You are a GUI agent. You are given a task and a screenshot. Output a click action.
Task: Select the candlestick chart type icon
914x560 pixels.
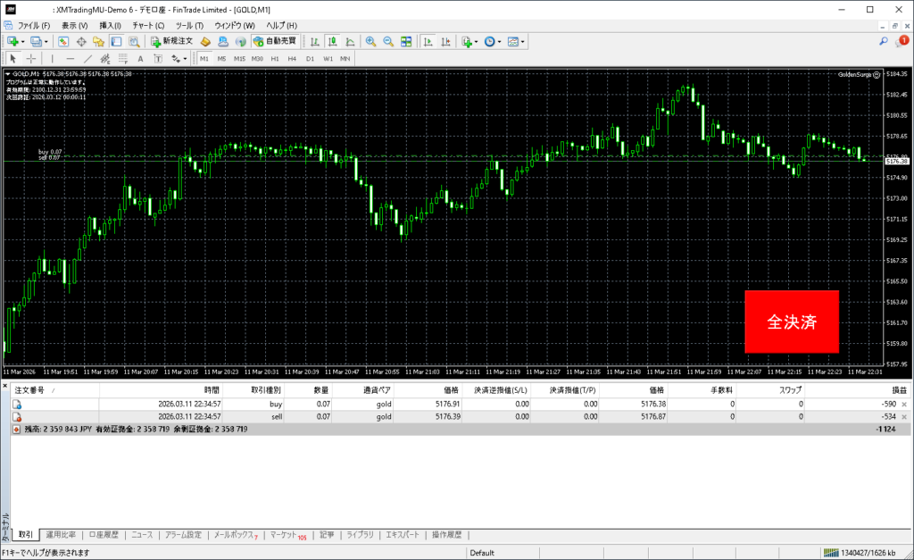click(x=332, y=41)
